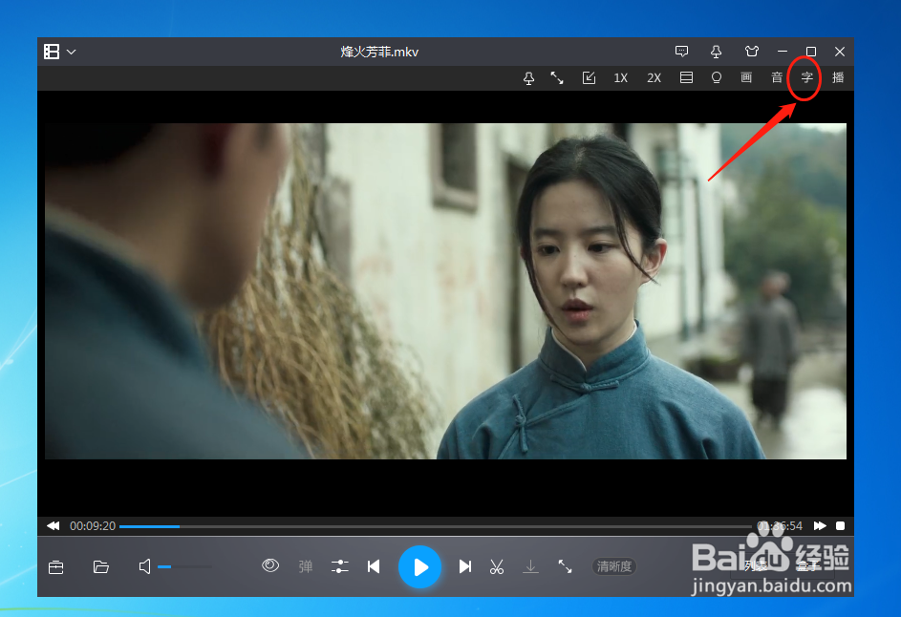
Task: Seek using the video progress bar
Action: 436,526
